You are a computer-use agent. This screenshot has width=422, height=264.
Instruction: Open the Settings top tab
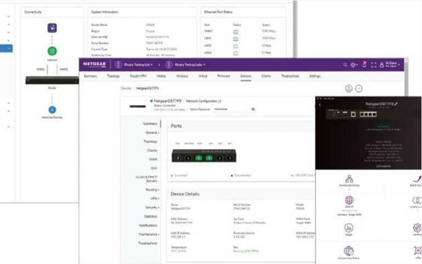[315, 76]
